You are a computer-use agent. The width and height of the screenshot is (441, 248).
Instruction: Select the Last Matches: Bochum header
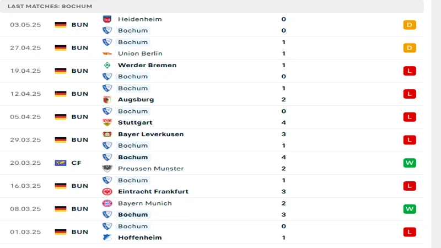(x=50, y=6)
